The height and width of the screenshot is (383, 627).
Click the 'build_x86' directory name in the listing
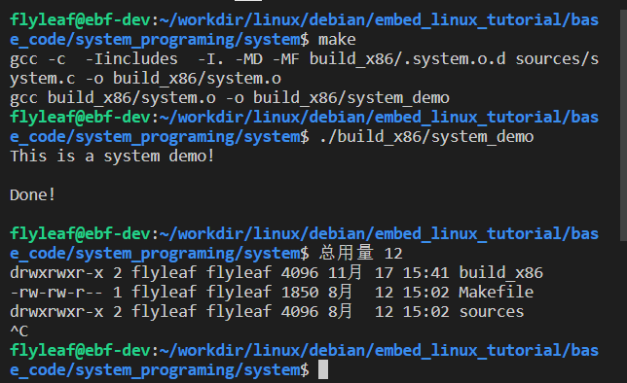pos(501,273)
